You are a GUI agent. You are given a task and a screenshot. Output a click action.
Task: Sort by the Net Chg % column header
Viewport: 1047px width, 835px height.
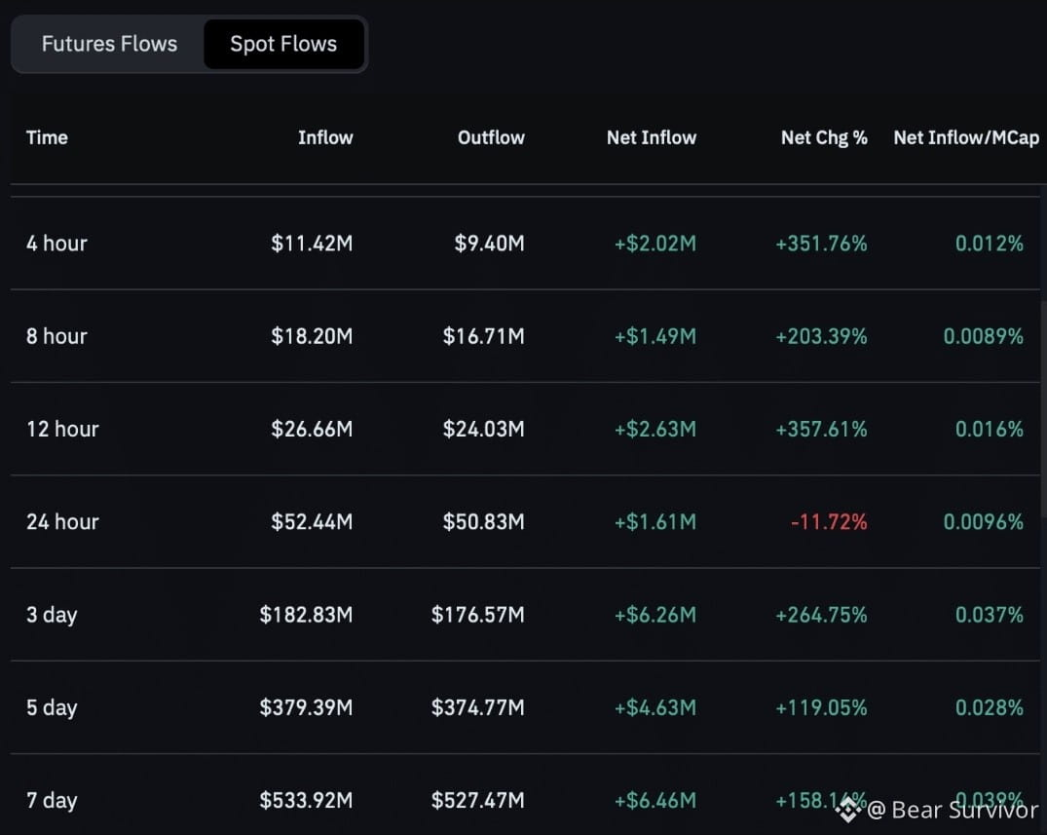pos(824,137)
